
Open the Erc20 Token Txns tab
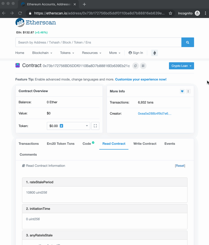61,144
